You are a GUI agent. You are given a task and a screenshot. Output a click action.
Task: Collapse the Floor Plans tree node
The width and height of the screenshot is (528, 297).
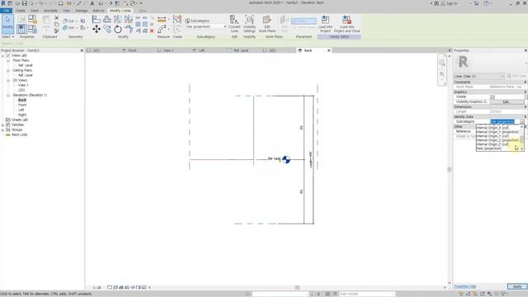pos(8,60)
